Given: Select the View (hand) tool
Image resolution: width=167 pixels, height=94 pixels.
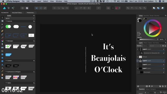Looking at the screenshot, I should pyautogui.click(x=2, y=75).
